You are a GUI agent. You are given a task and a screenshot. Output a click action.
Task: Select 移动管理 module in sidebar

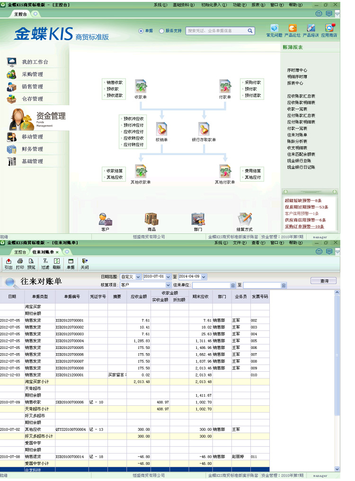click(32, 136)
